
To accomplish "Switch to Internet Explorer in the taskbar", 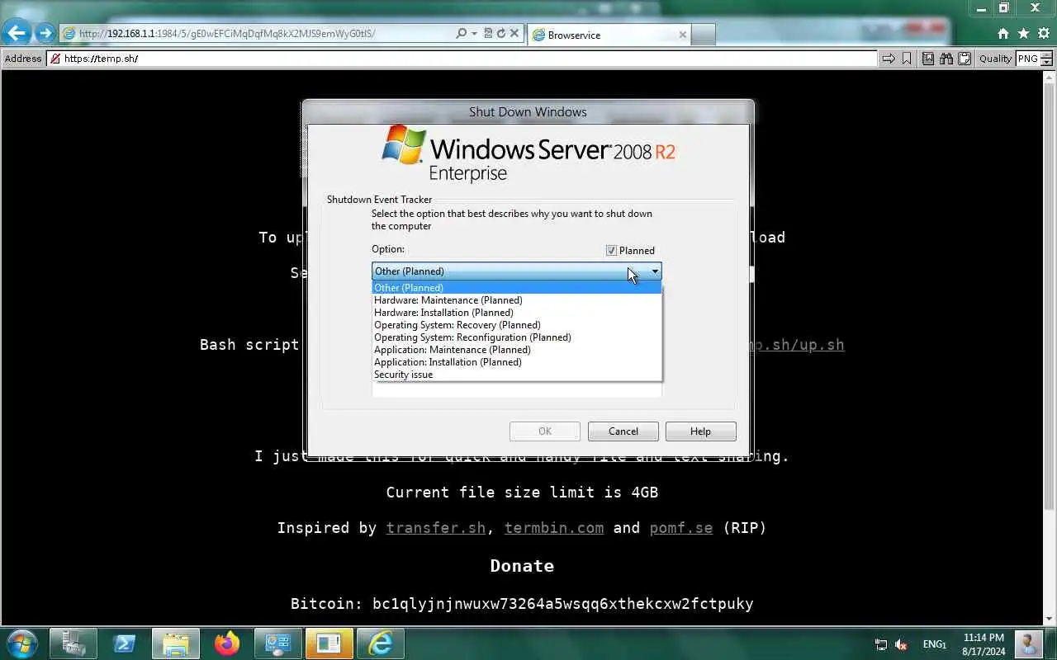I will click(380, 643).
